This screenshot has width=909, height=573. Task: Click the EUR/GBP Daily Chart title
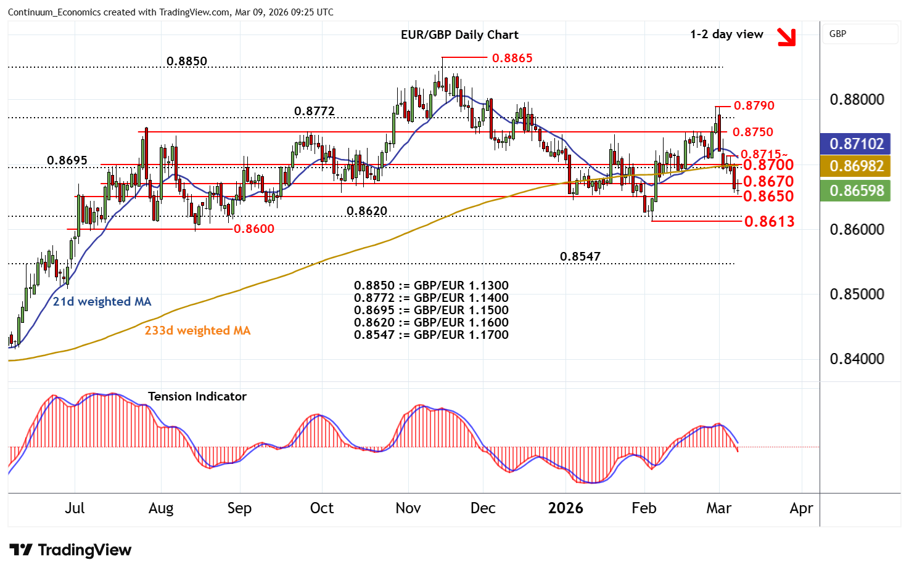pyautogui.click(x=459, y=35)
